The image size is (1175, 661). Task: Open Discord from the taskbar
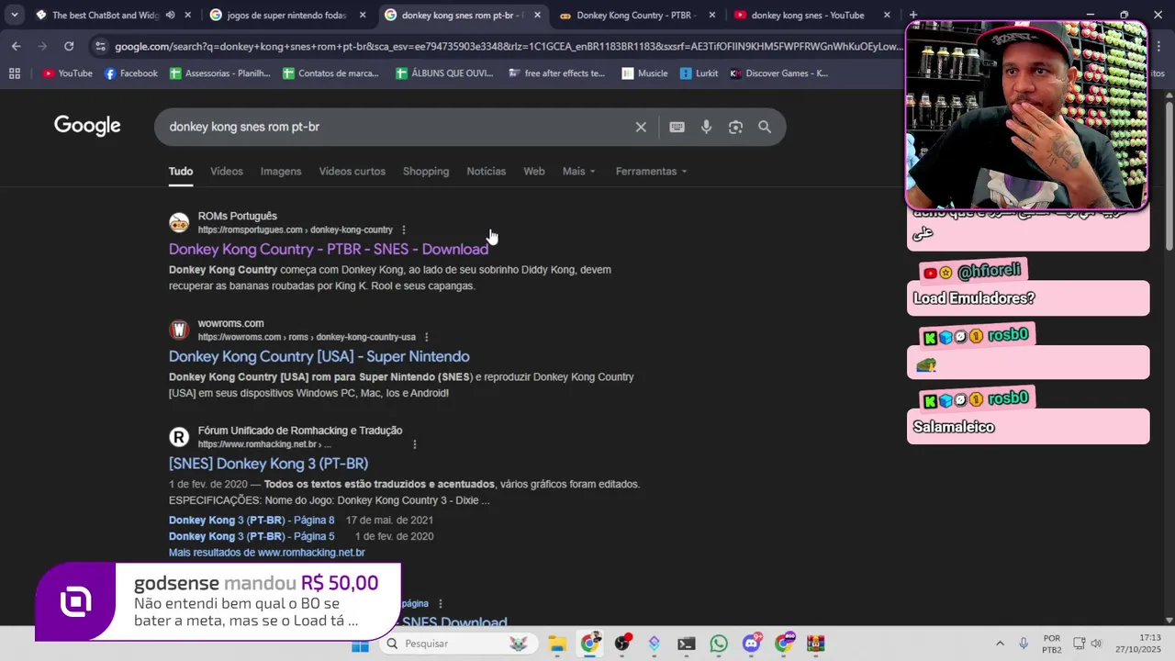pos(751,644)
